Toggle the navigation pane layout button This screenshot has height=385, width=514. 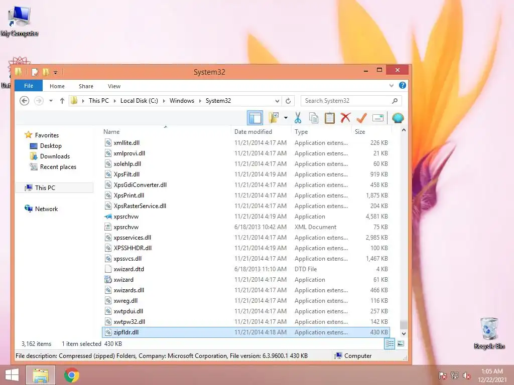point(254,118)
